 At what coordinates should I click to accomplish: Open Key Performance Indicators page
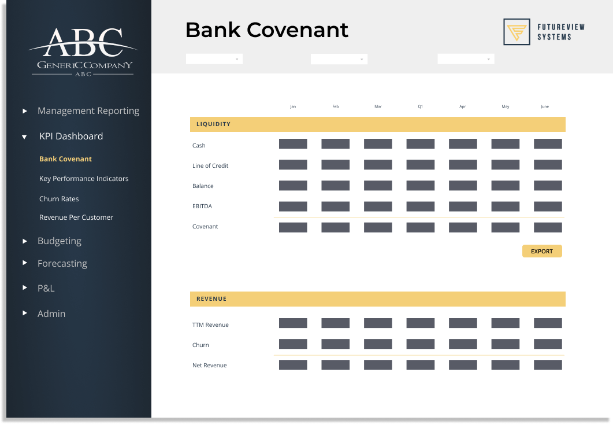tap(84, 178)
